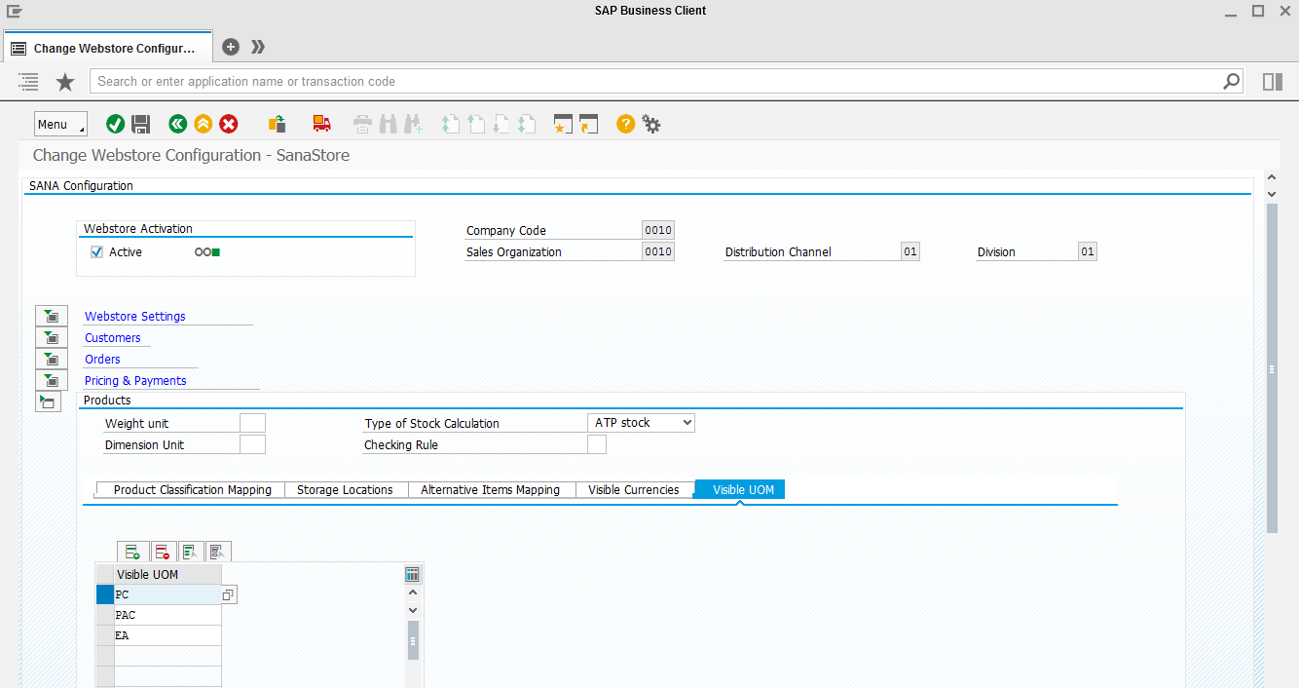The height and width of the screenshot is (688, 1299).
Task: Toggle the Active webstore checkbox
Action: tap(96, 251)
